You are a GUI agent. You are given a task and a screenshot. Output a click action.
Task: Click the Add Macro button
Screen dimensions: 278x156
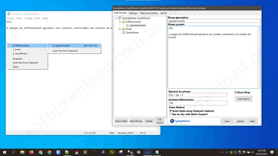[243, 99]
